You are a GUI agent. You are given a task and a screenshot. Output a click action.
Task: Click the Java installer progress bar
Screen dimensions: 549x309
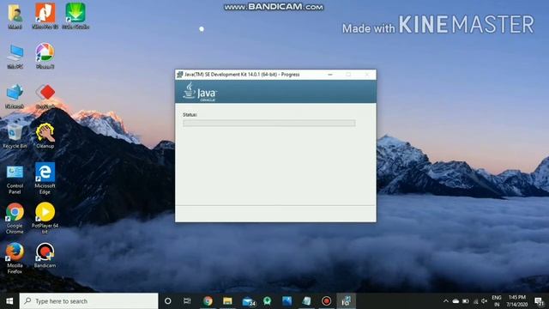coord(268,123)
